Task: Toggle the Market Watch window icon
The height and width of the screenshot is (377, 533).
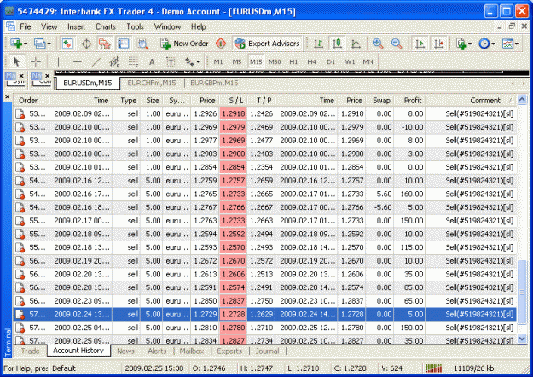Action: coord(67,43)
